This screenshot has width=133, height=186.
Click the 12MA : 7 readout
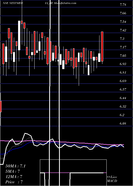pyautogui.click(x=14, y=177)
